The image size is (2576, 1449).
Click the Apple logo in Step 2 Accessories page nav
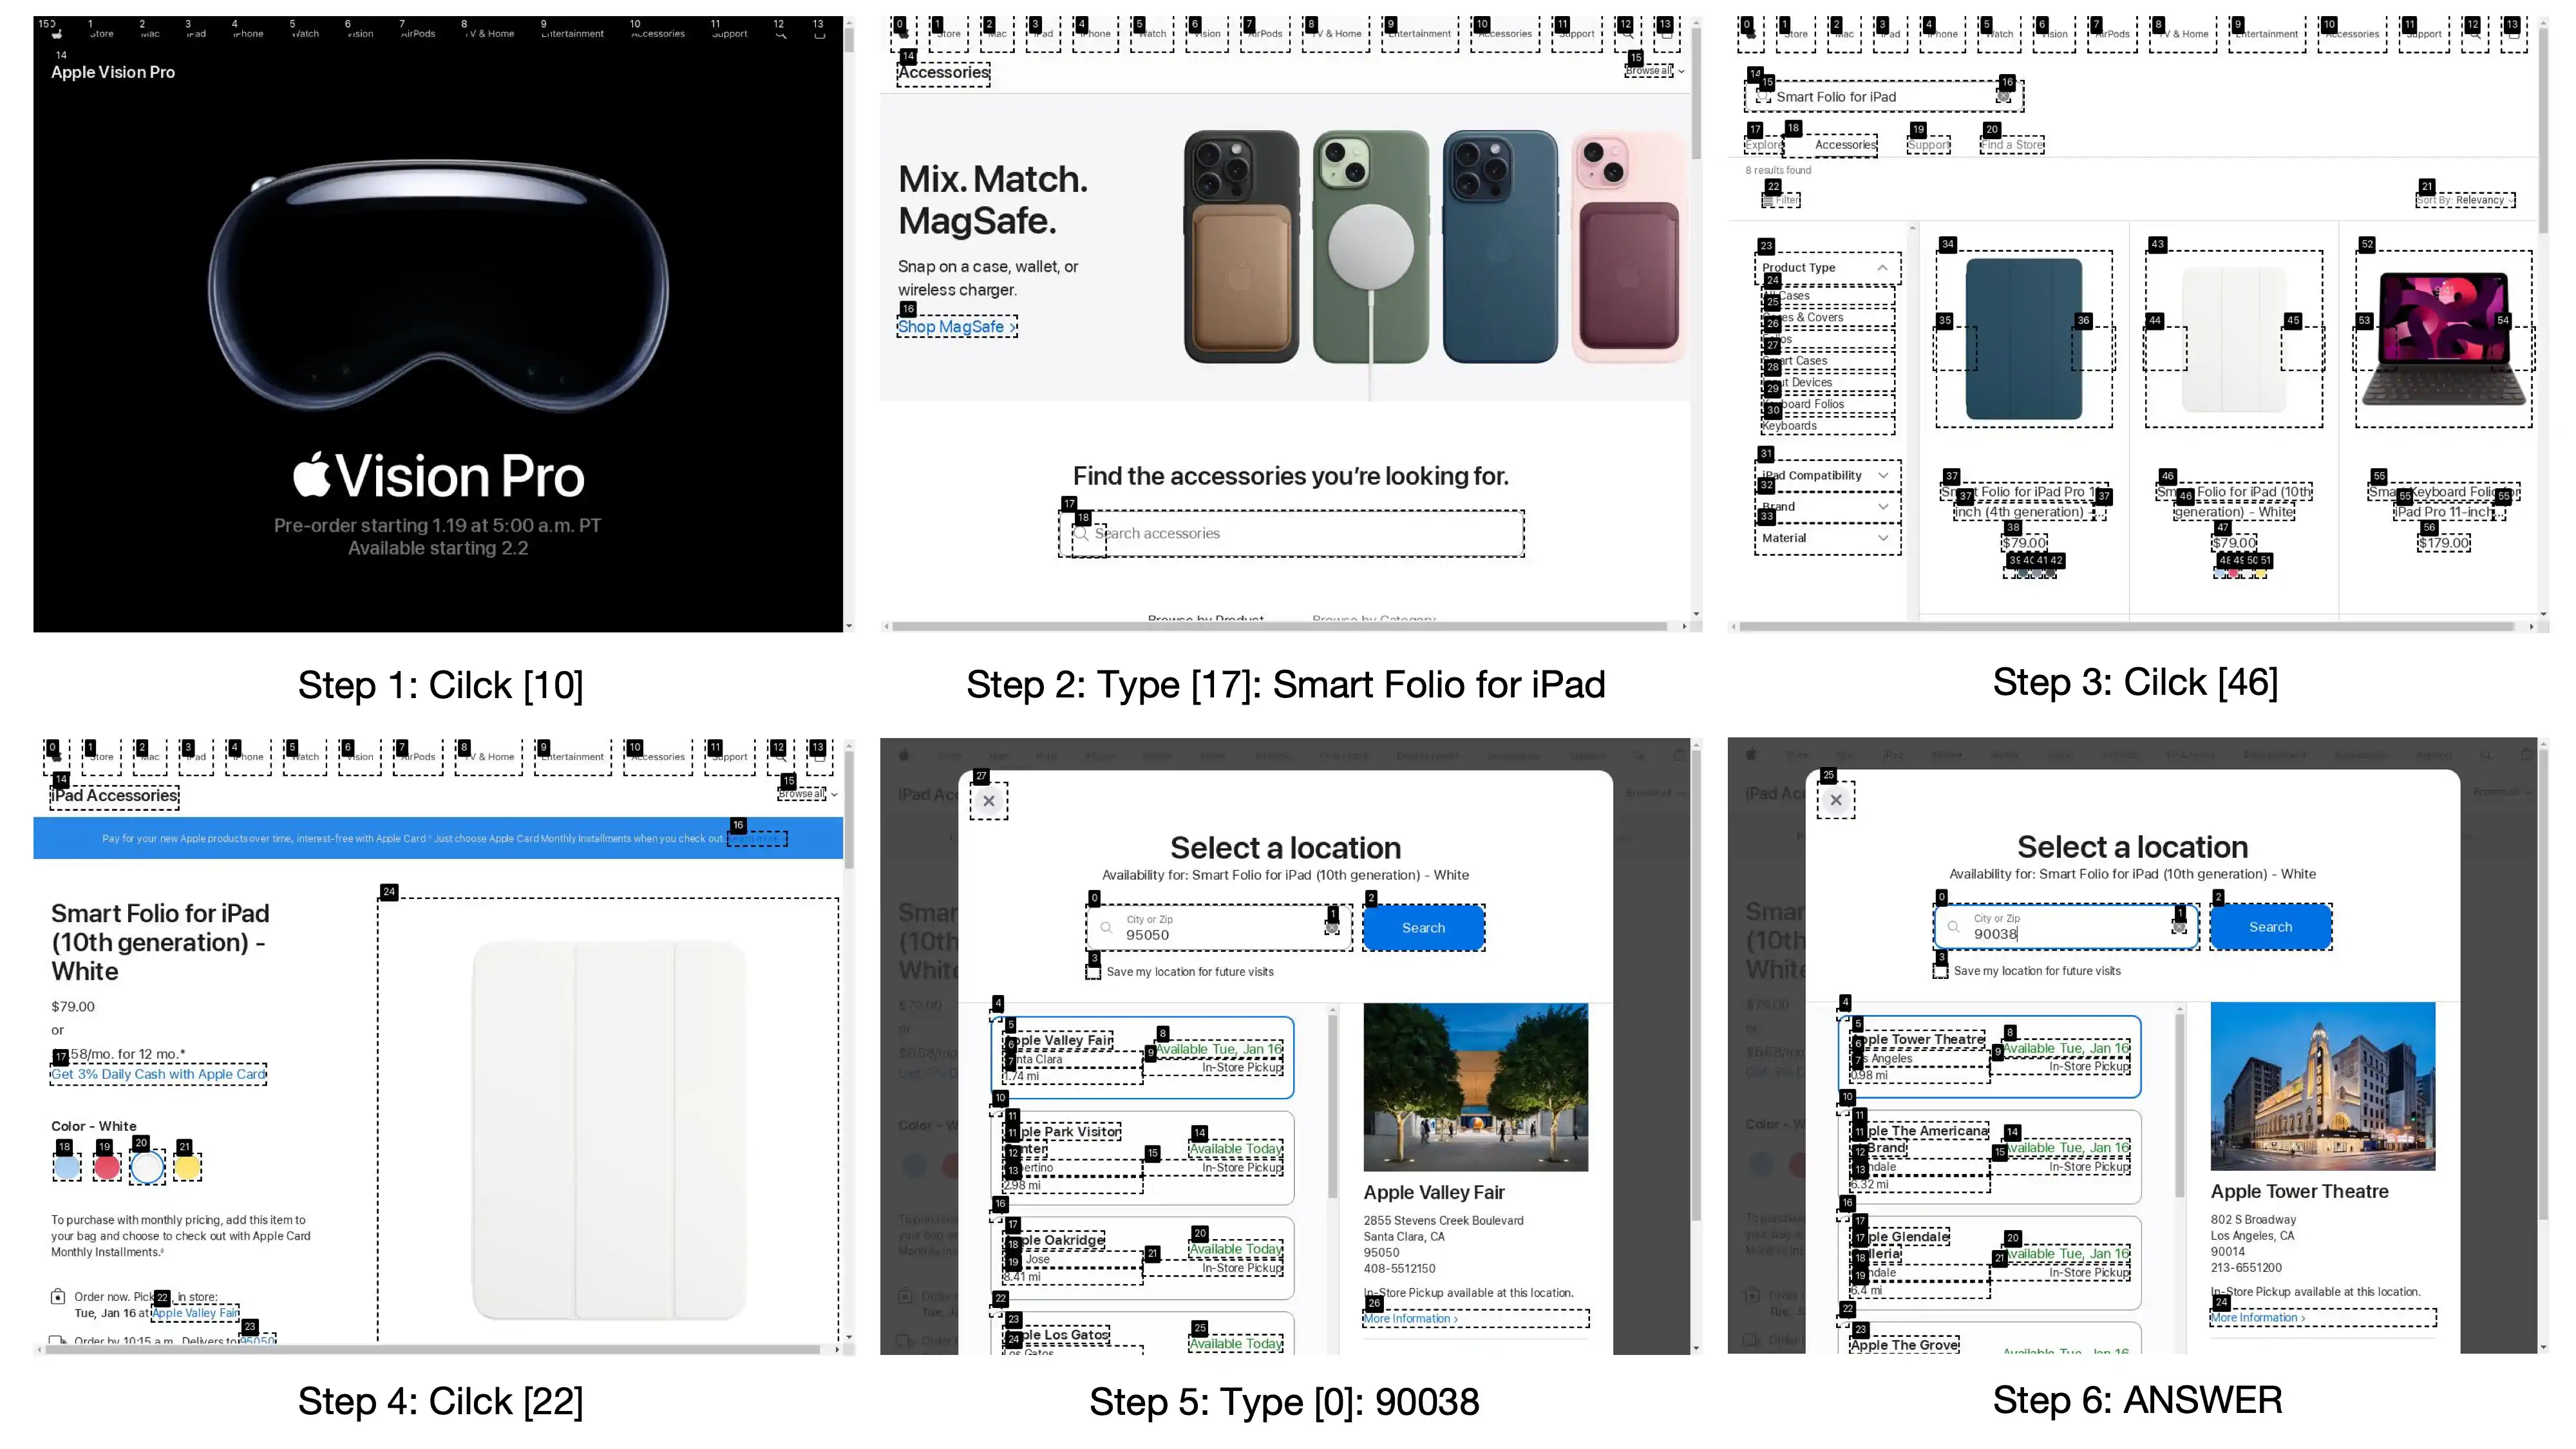coord(903,34)
